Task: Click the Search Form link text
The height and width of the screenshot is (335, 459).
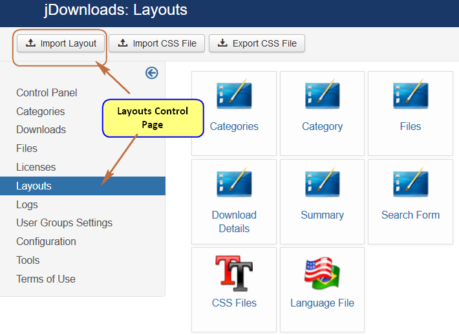Action: [411, 215]
